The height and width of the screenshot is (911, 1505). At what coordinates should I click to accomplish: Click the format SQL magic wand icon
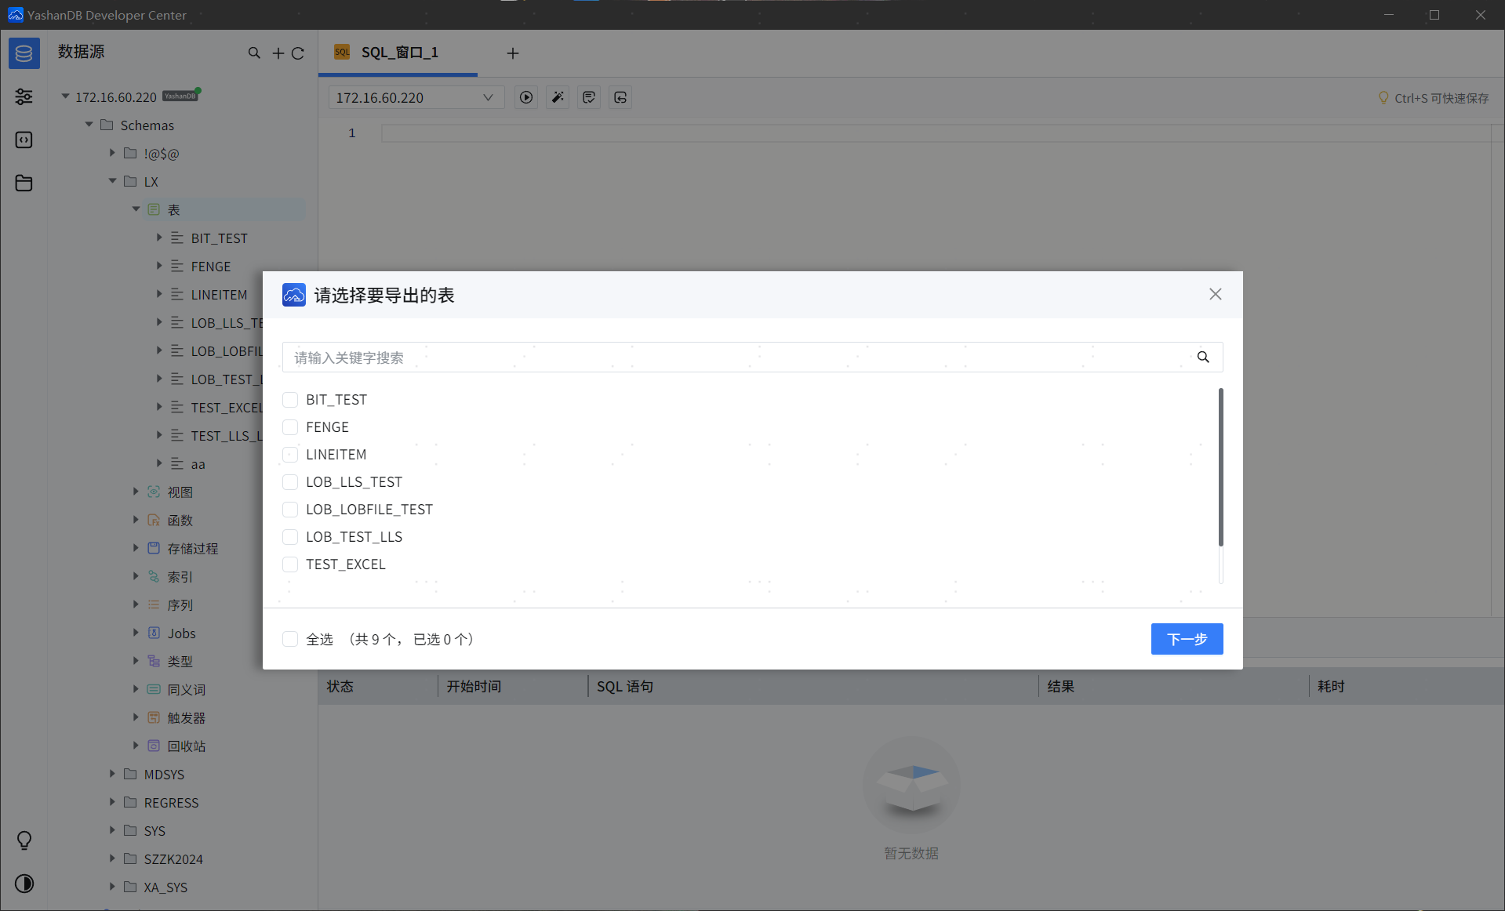[x=558, y=97]
